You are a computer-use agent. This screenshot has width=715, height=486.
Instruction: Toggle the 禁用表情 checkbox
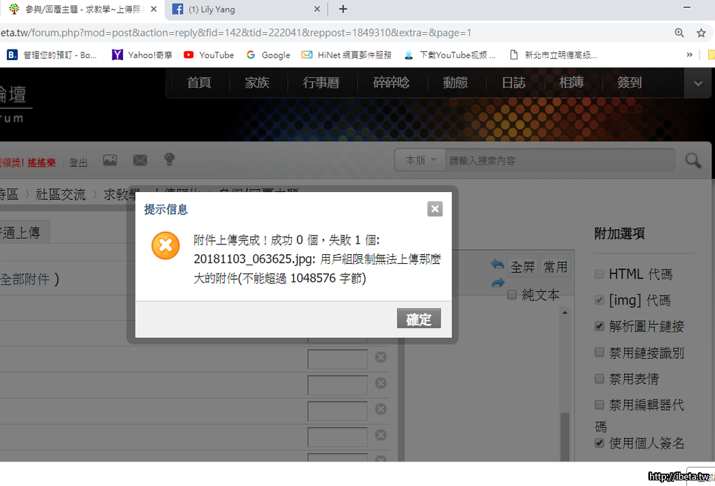click(599, 378)
